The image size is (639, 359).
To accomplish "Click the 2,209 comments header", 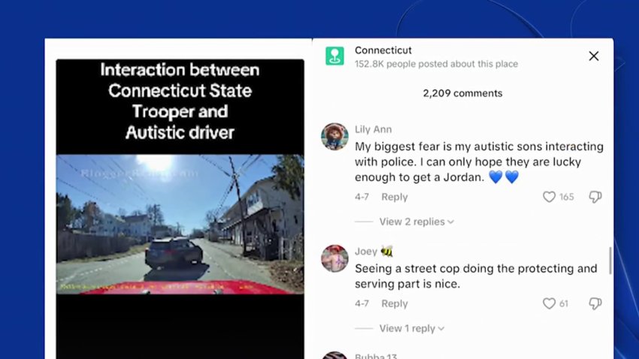I will (462, 94).
